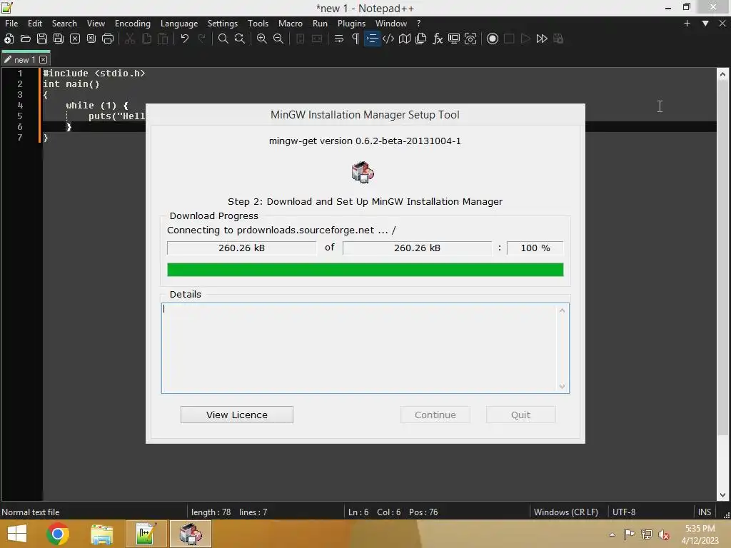Image resolution: width=731 pixels, height=548 pixels.
Task: Open the taskbar clock and date
Action: tap(700, 534)
